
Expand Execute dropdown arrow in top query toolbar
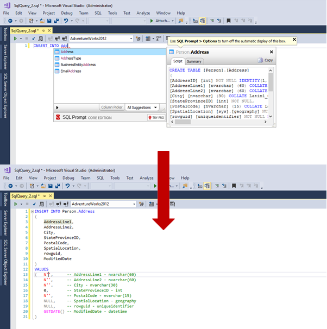click(x=21, y=39)
